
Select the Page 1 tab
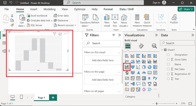(x=41, y=98)
